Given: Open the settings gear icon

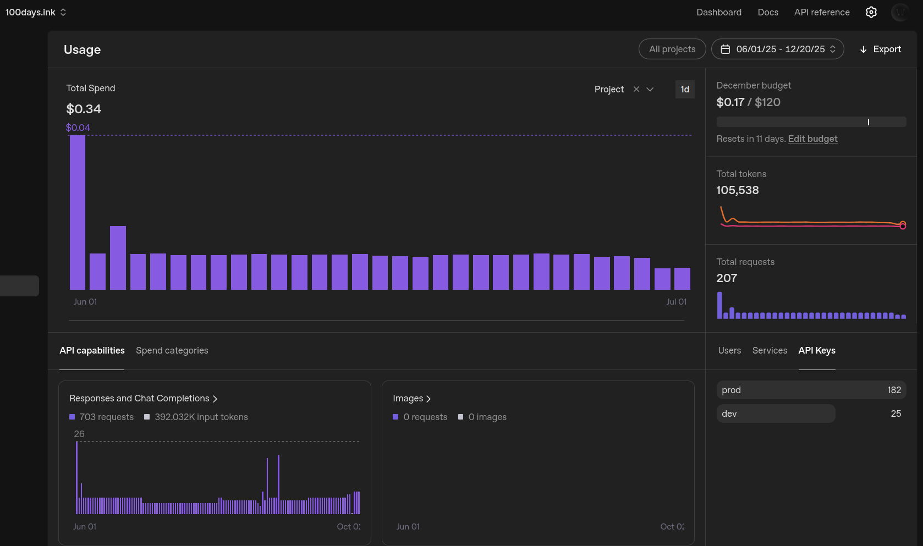Looking at the screenshot, I should [x=871, y=12].
